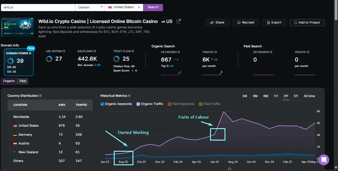Click the Austria flag in table

click(x=15, y=144)
